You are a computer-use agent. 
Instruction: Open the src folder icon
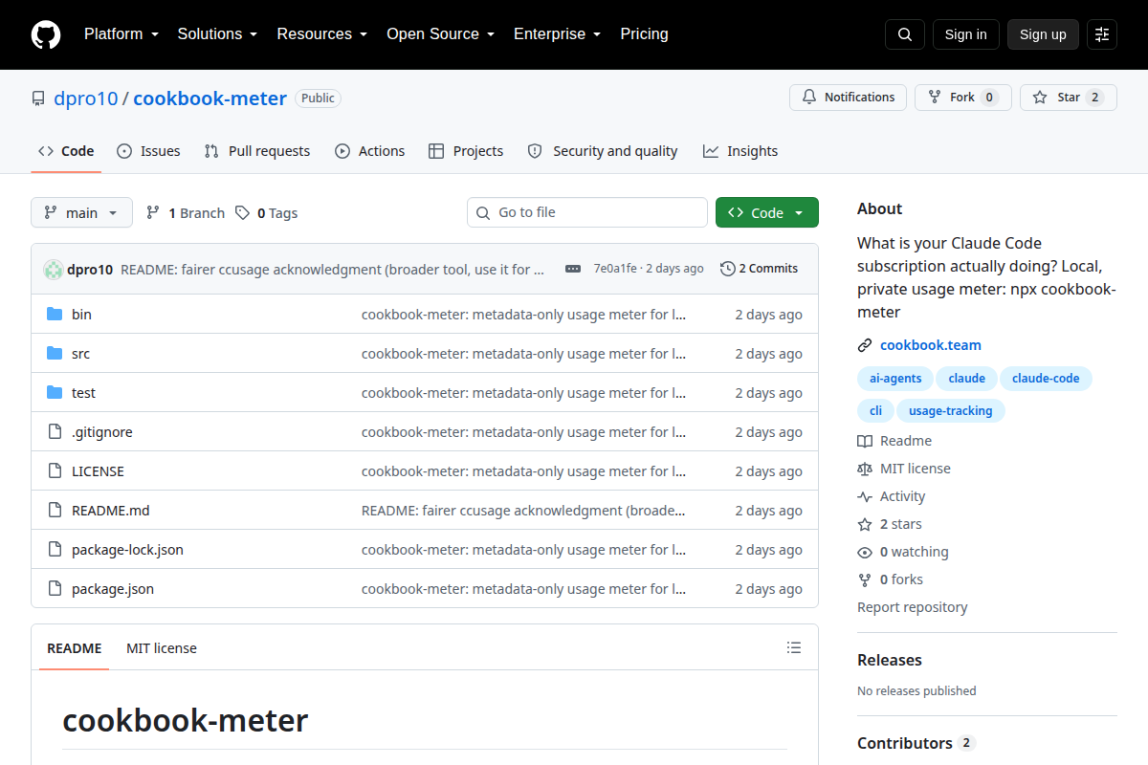(55, 353)
